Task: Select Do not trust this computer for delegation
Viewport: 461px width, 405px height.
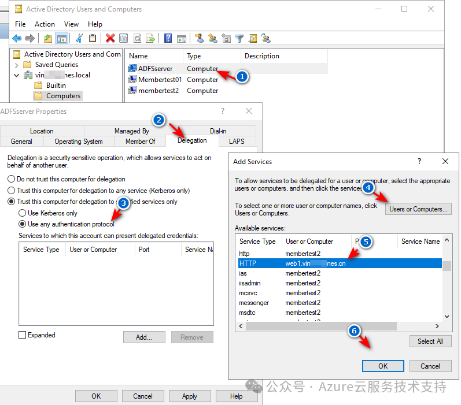Action: (11, 179)
